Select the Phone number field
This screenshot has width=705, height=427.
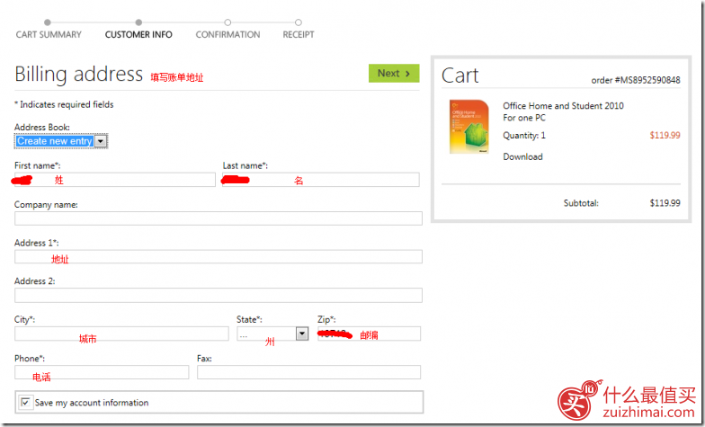(102, 372)
